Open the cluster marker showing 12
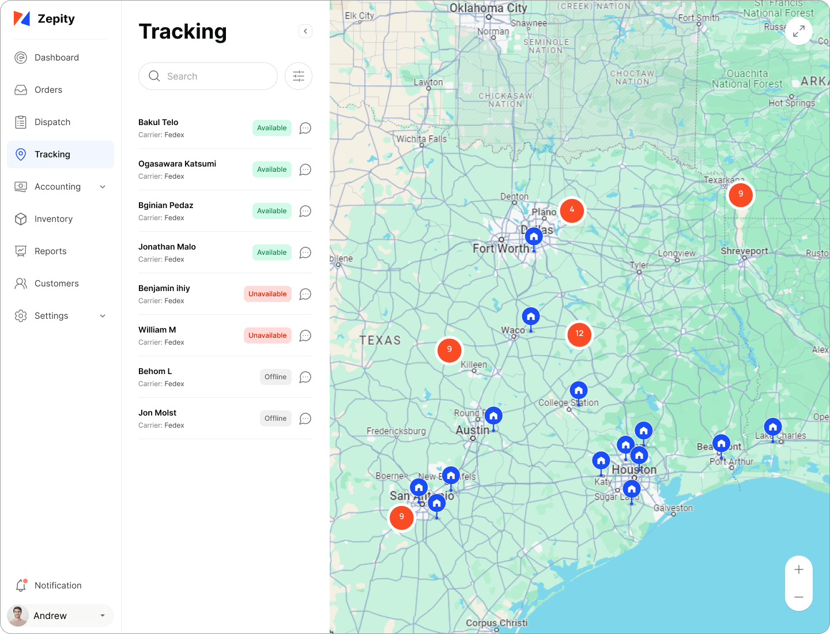 579,334
